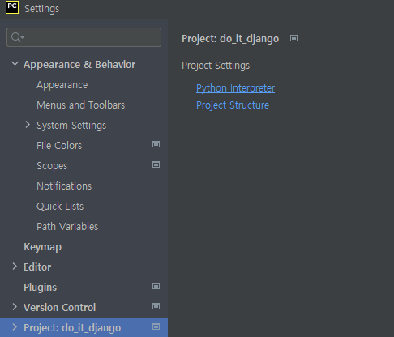Click project-level icon beside Scopes
394x337 pixels.
tap(156, 164)
